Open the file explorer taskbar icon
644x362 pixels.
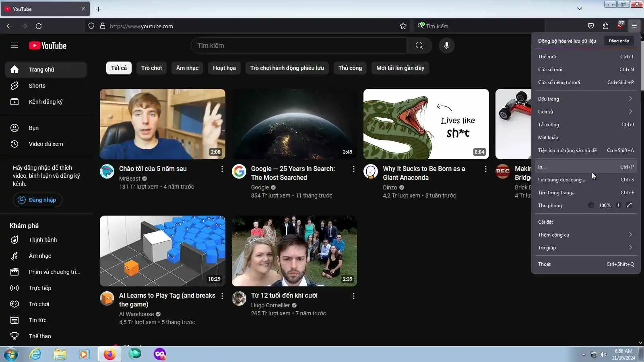(60, 354)
